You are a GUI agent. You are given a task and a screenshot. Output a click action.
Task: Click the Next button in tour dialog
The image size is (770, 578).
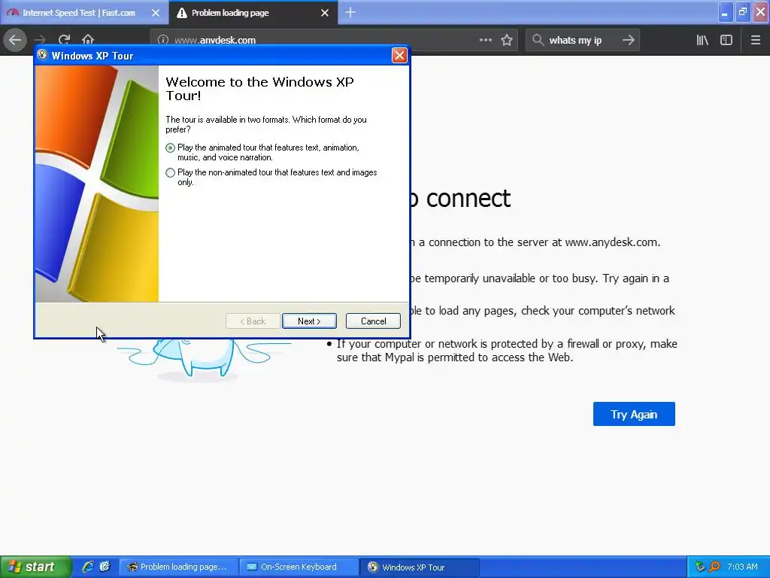pyautogui.click(x=309, y=321)
